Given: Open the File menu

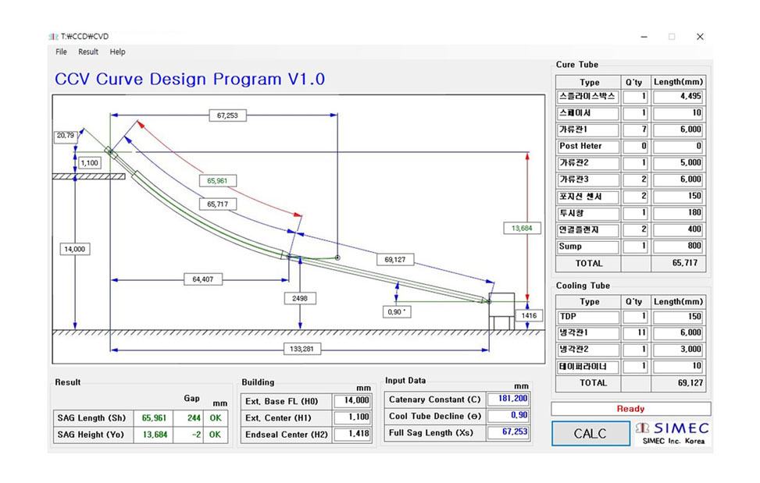Looking at the screenshot, I should (62, 52).
